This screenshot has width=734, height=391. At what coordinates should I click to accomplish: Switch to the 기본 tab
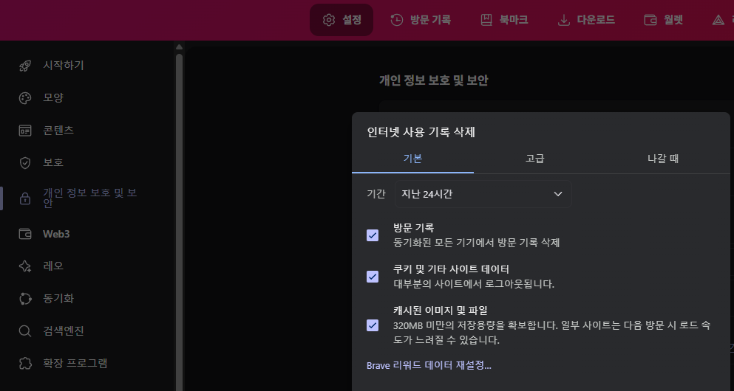[x=413, y=159]
